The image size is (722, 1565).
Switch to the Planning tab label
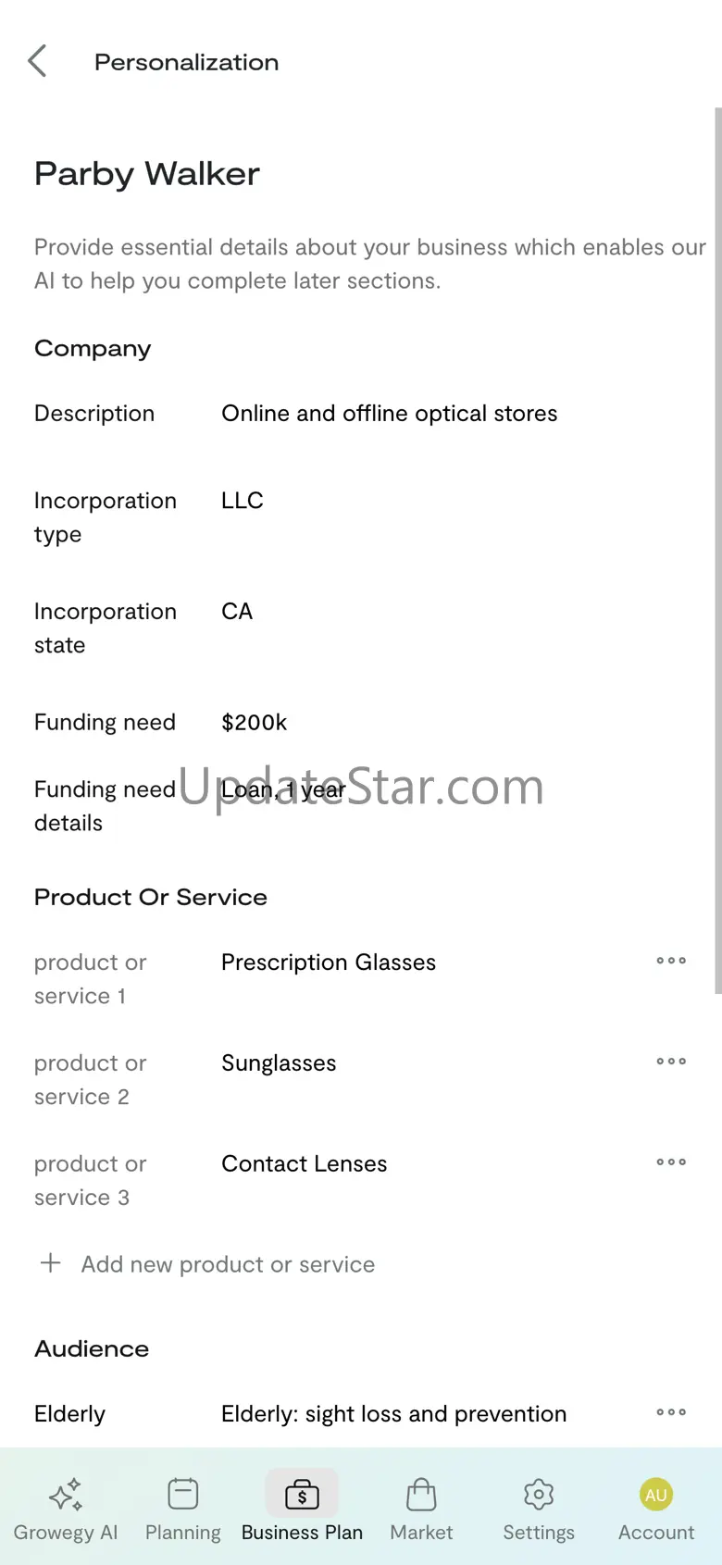(183, 1533)
